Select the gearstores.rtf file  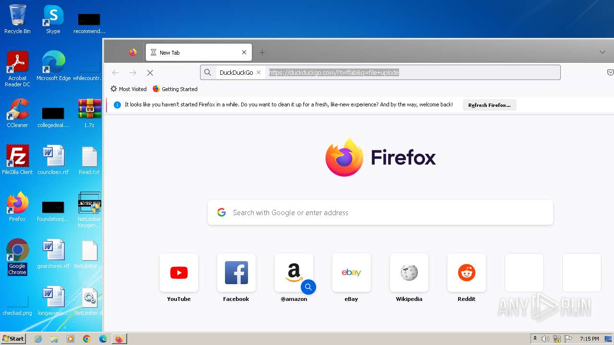pos(53,254)
